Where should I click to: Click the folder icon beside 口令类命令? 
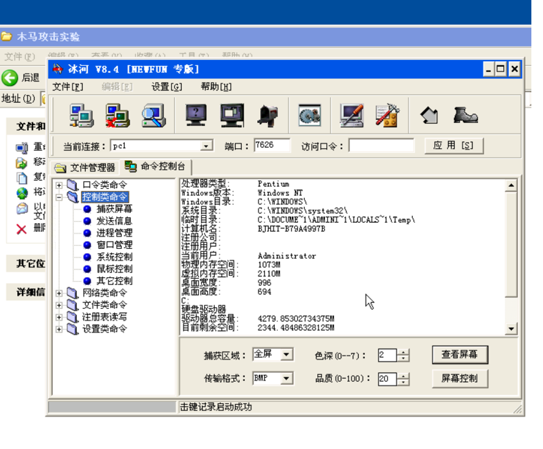[72, 185]
